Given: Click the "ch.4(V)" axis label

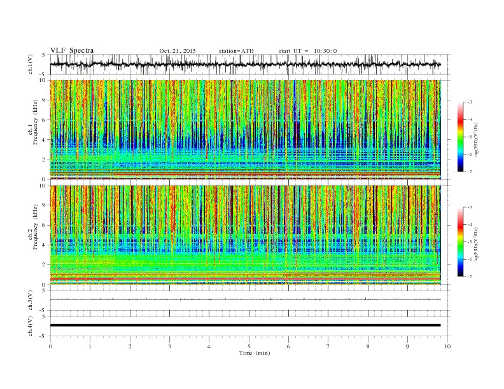Looking at the screenshot, I should tap(31, 326).
